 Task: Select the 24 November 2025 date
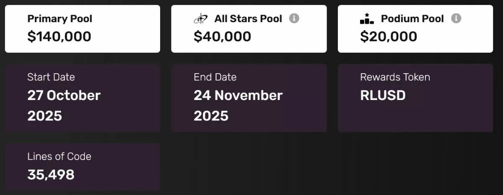click(x=238, y=105)
